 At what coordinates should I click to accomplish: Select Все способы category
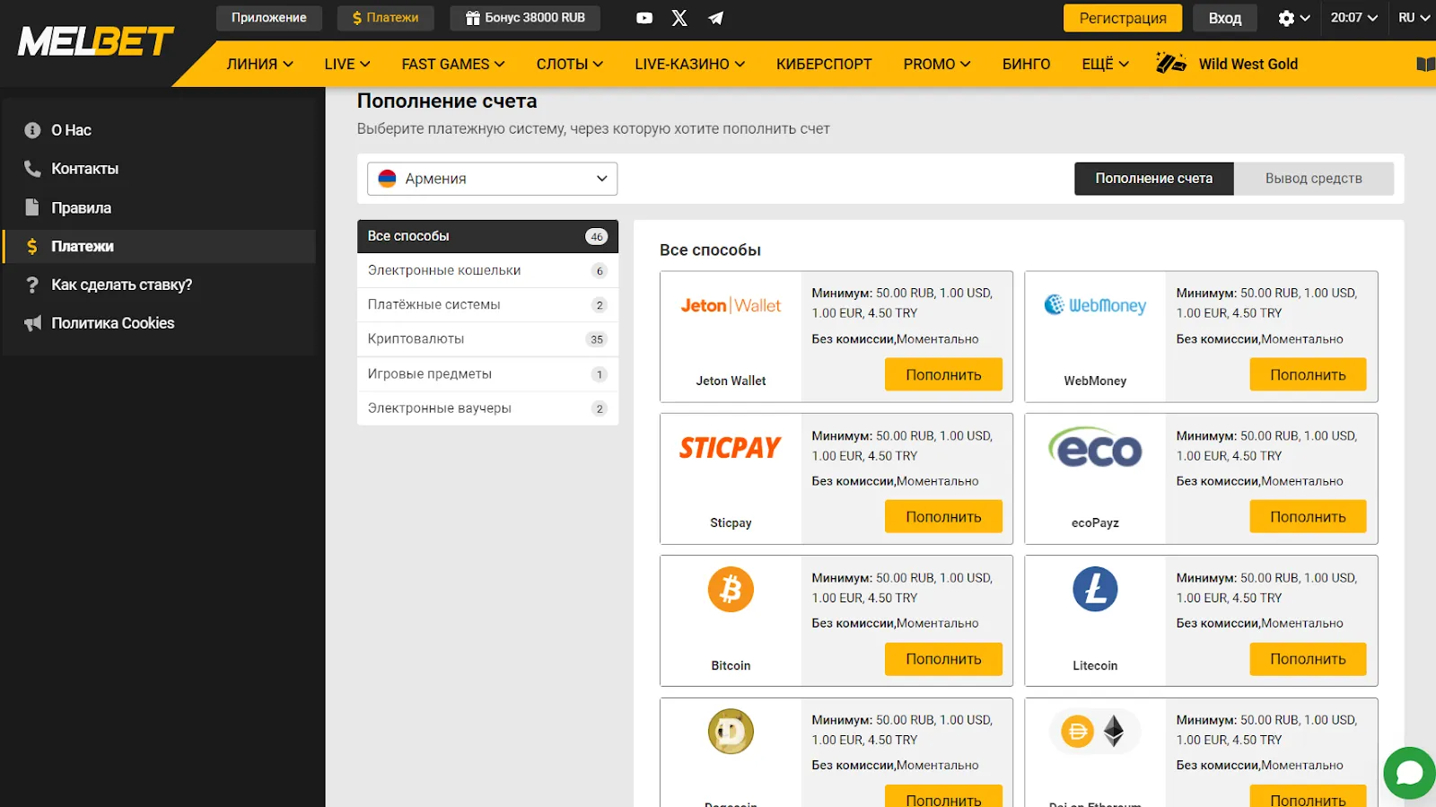(x=487, y=236)
